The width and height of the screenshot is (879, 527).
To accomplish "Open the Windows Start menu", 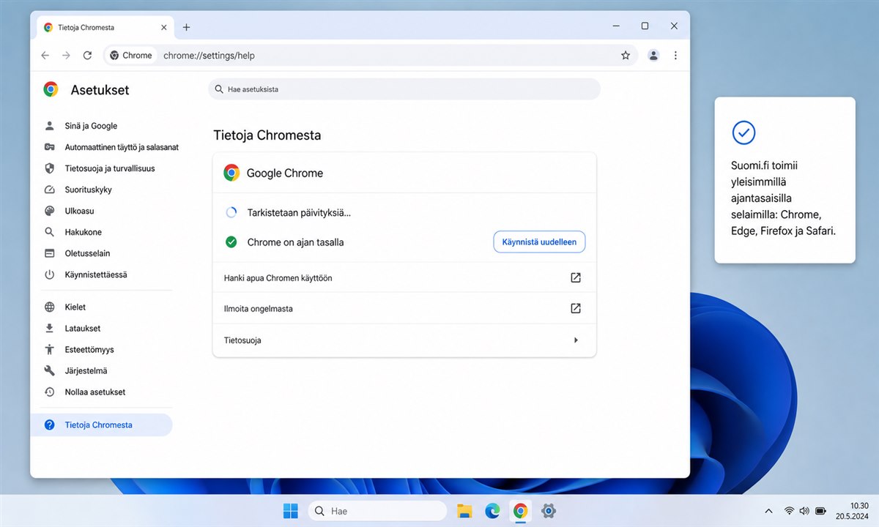I will point(291,511).
